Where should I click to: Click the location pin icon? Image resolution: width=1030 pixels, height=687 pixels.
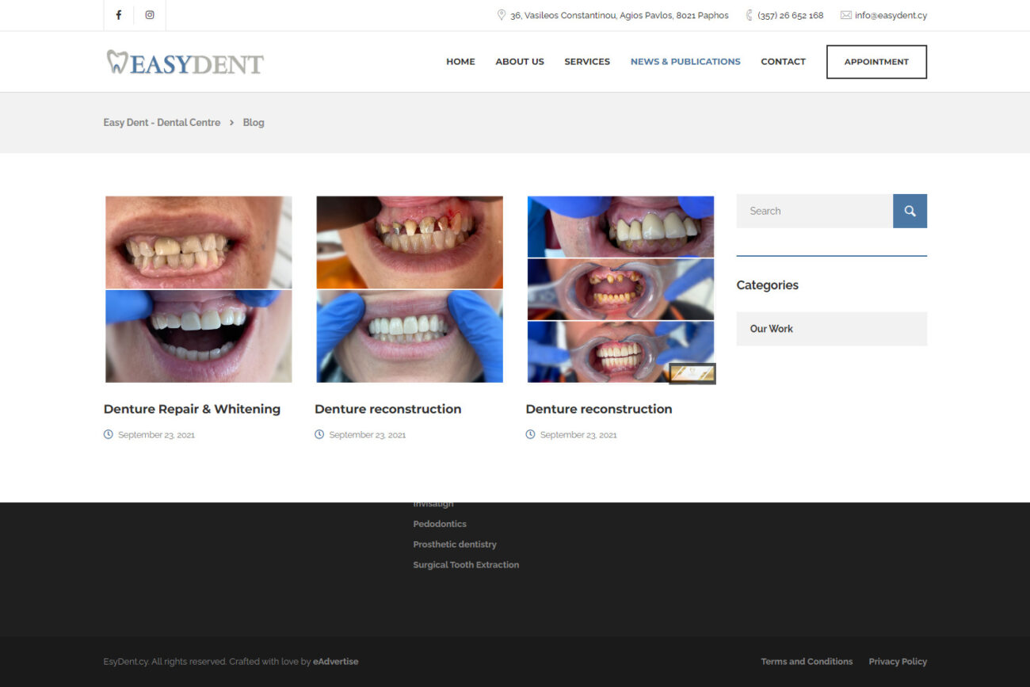point(501,15)
